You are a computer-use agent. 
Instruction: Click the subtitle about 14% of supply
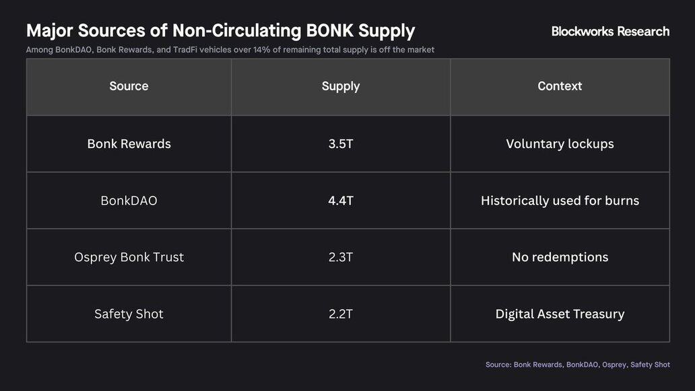click(230, 50)
